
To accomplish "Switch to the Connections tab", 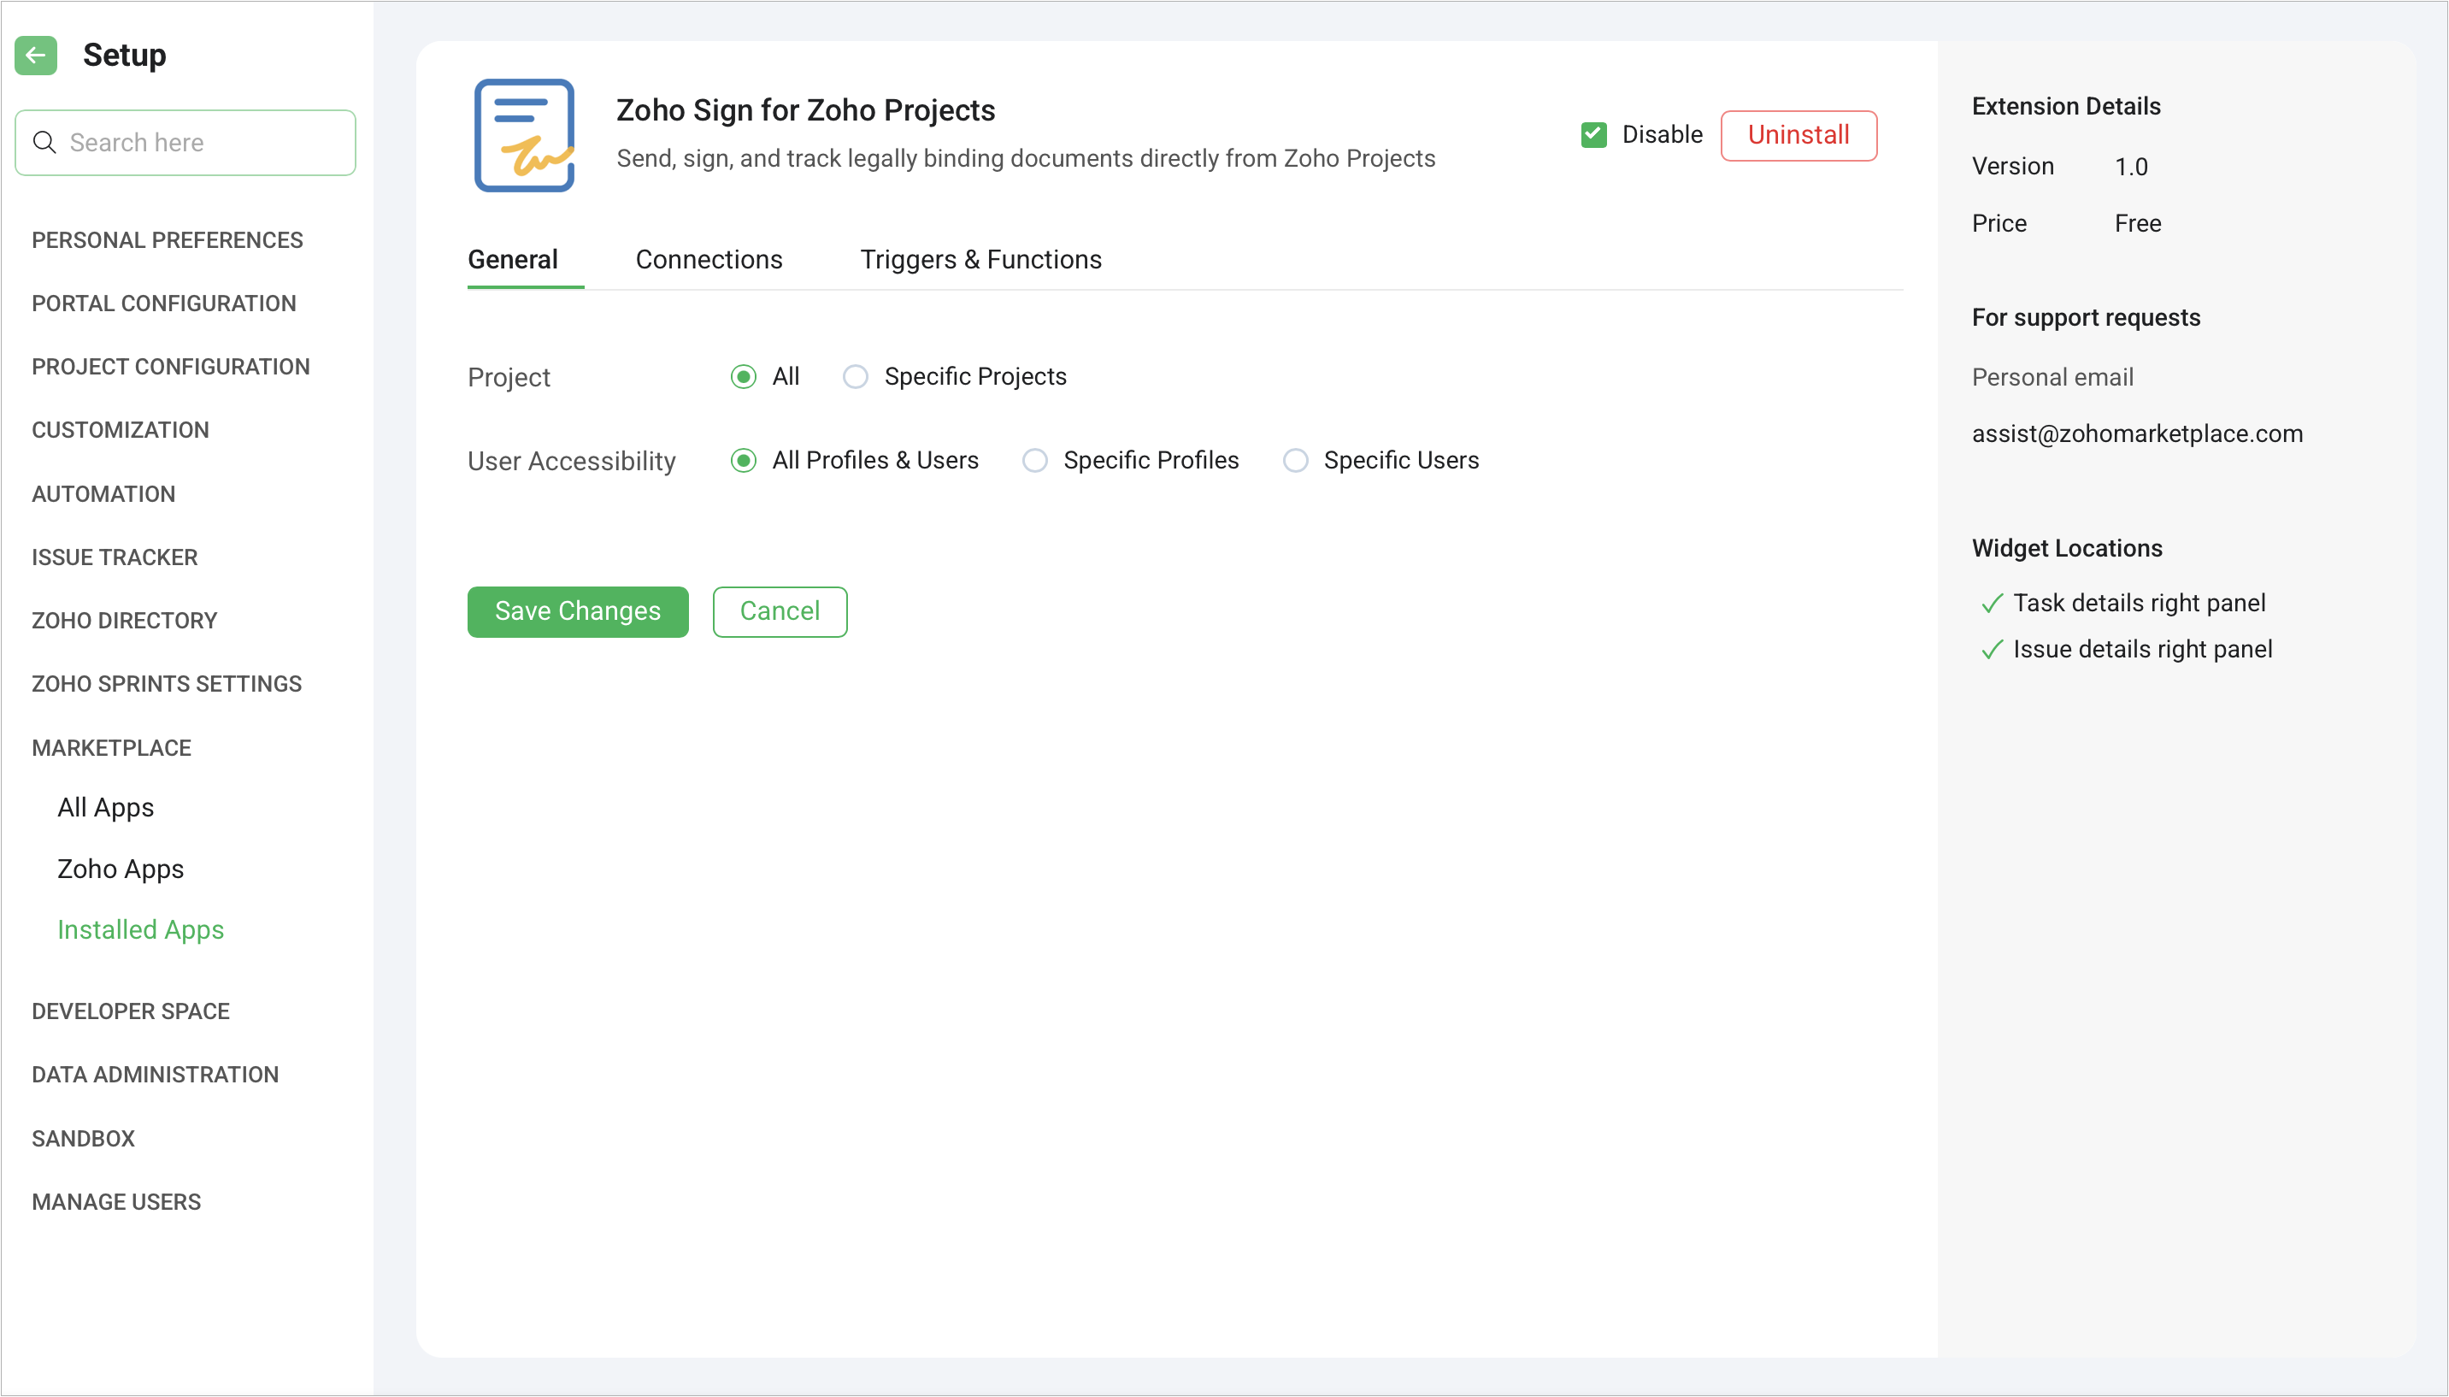I will pyautogui.click(x=708, y=260).
